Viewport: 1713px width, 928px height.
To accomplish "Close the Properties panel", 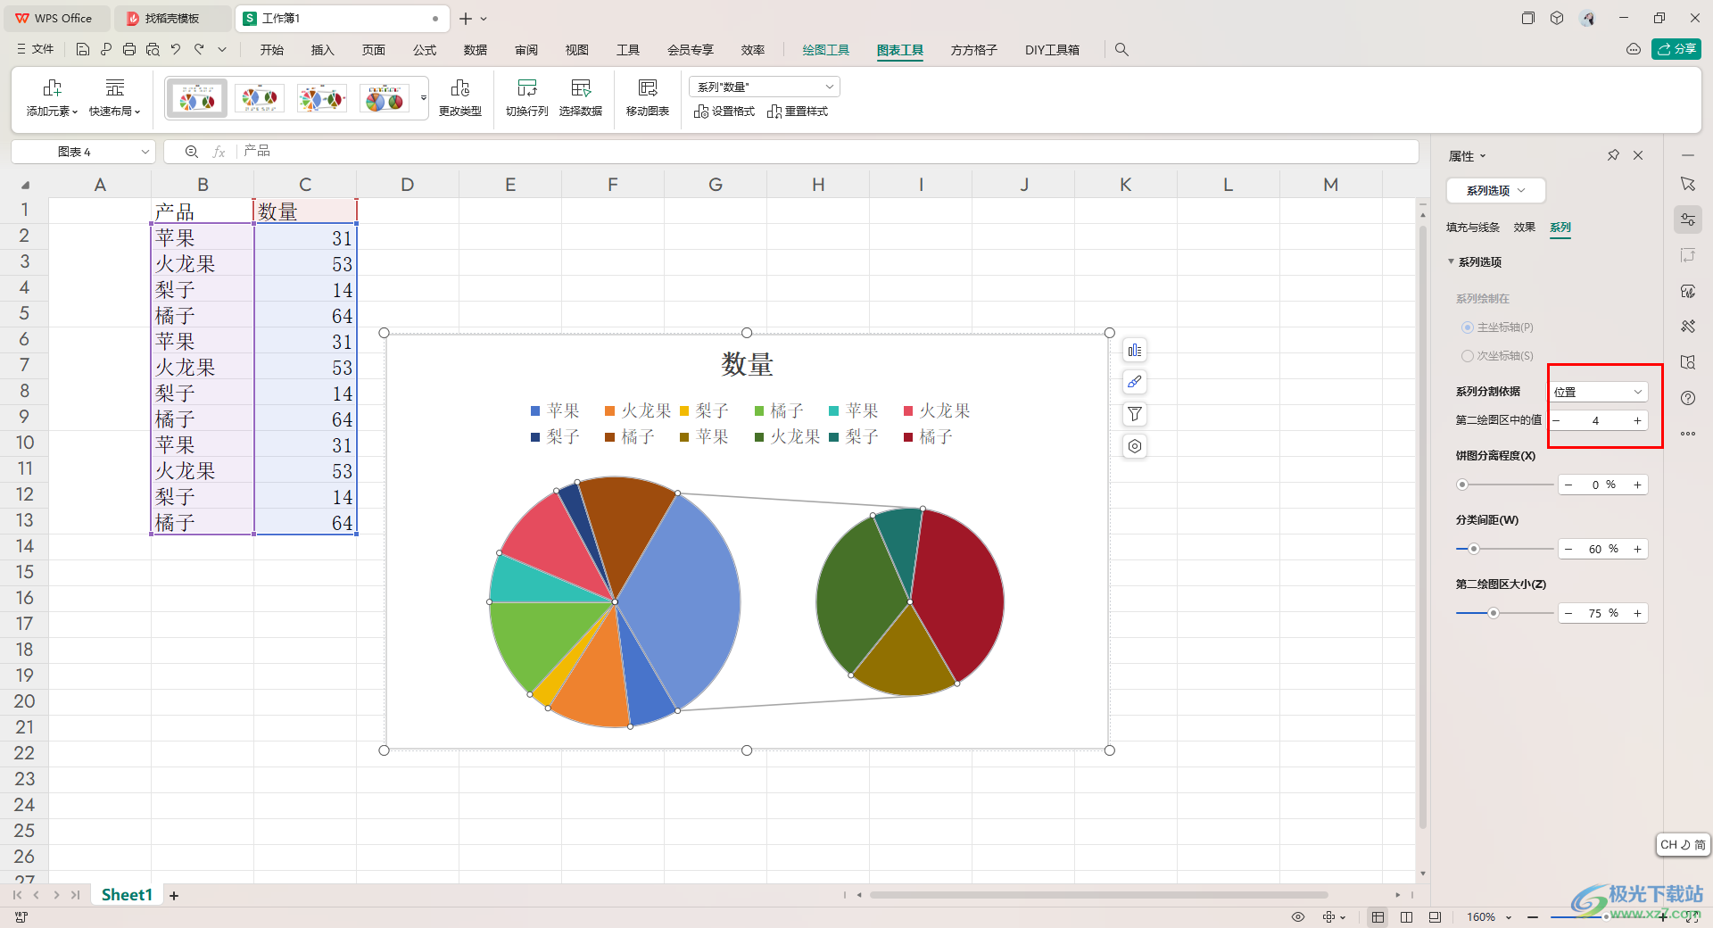I will point(1638,155).
